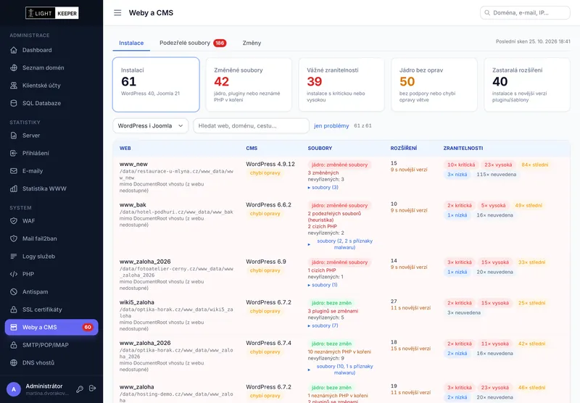The width and height of the screenshot is (580, 403).
Task: Open Logy služeb menu item
Action: (51, 256)
